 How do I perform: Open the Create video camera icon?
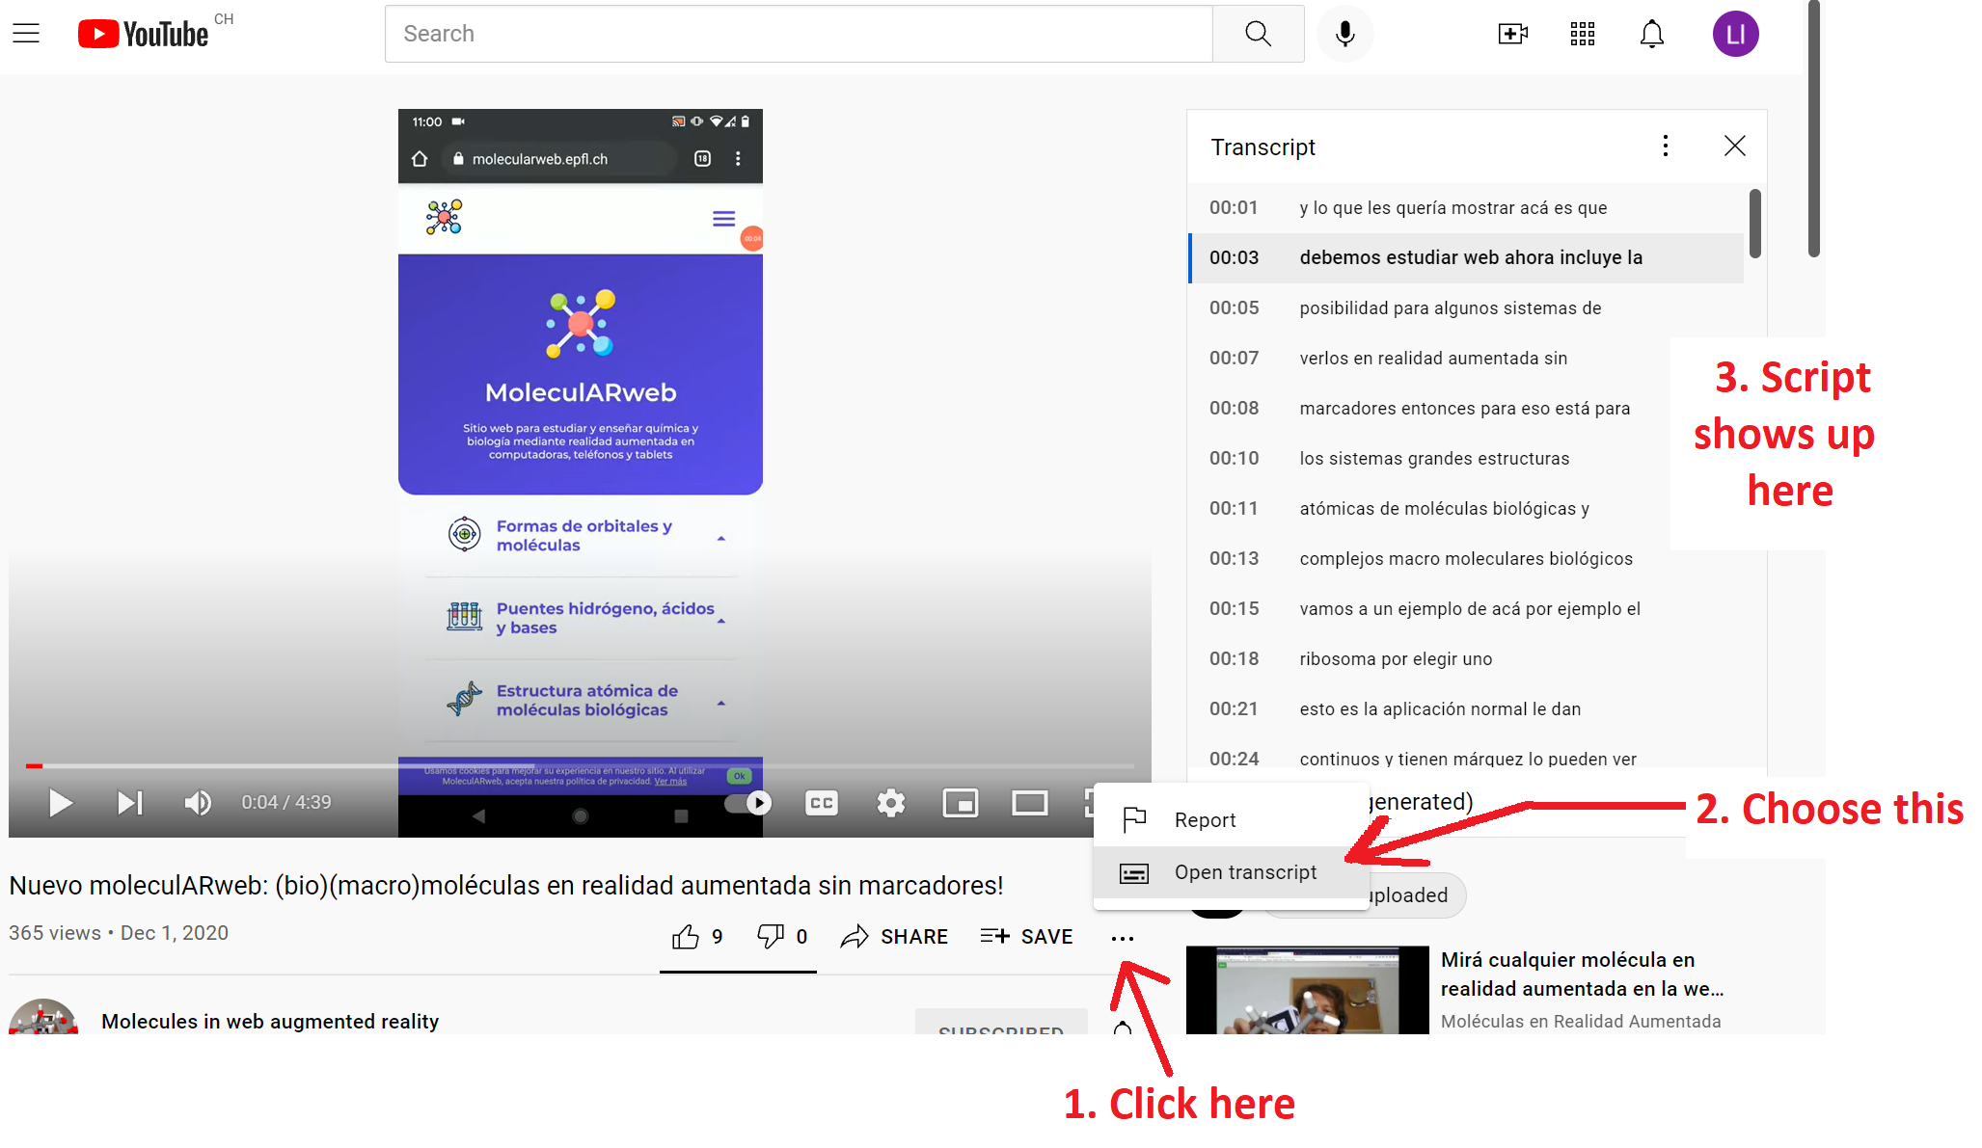click(1513, 34)
